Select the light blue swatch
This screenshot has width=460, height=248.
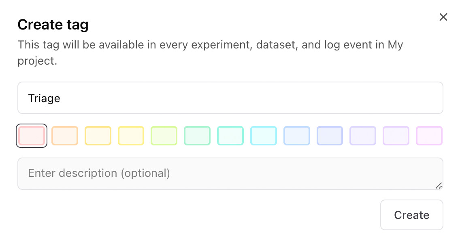click(296, 136)
